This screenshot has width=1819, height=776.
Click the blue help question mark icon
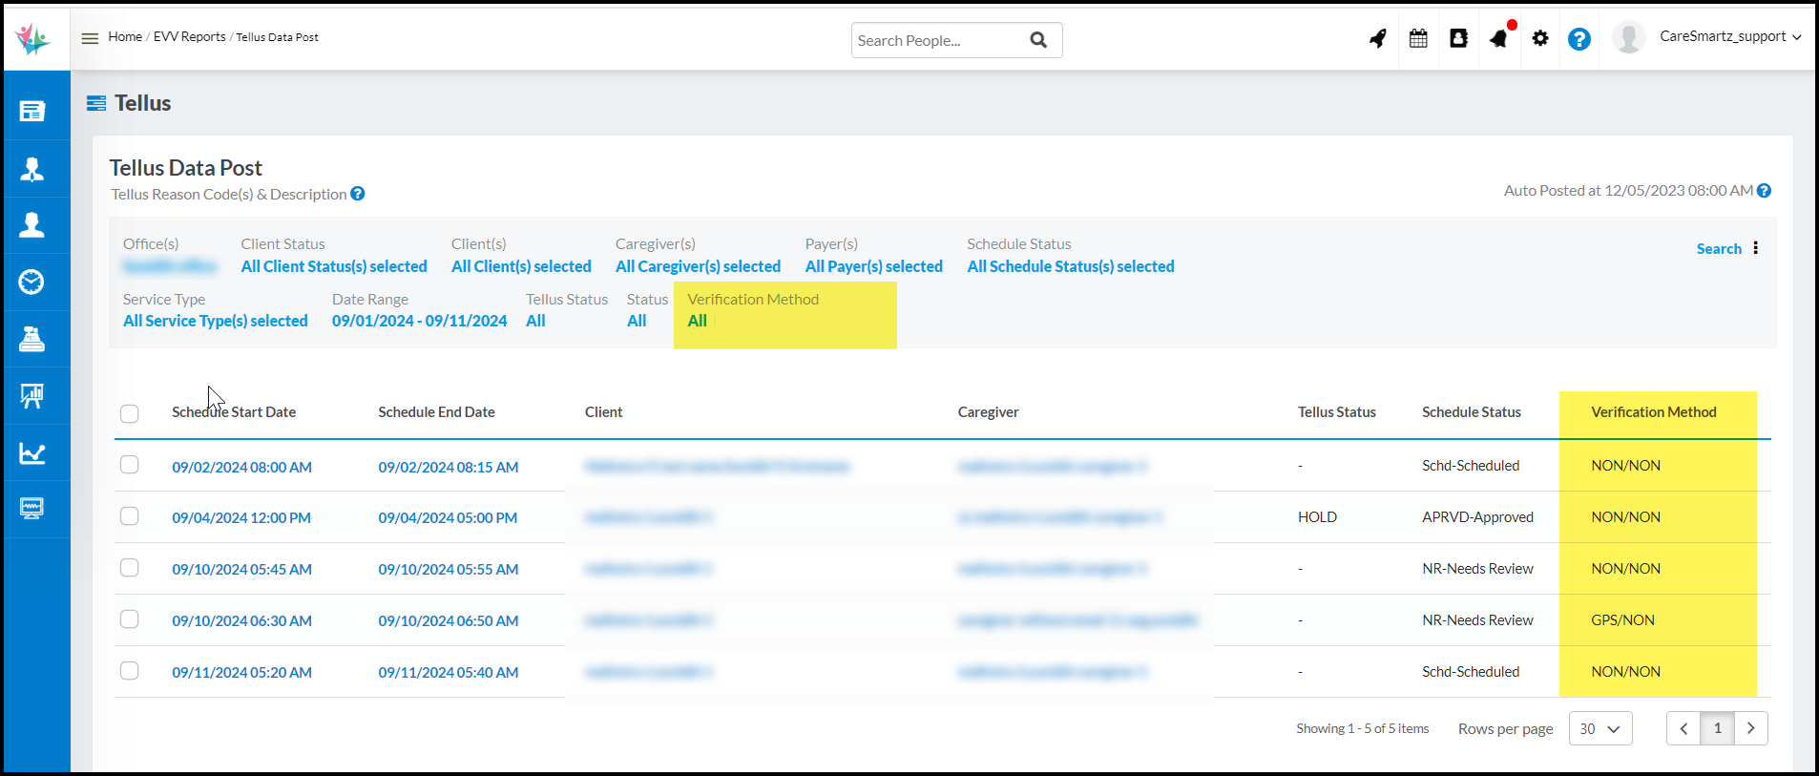[x=1579, y=39]
